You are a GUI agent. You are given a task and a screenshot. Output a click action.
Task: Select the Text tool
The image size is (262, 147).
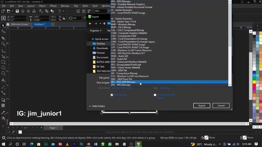[x=3, y=80]
